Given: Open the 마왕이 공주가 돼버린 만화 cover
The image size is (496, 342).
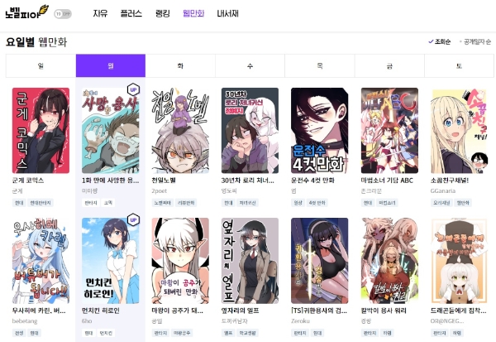Looking at the screenshot, I should (180, 261).
